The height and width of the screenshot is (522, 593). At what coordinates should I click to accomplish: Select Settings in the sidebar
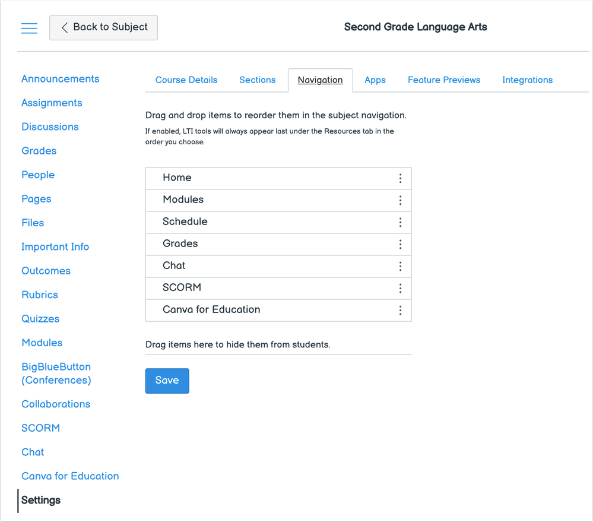tap(41, 500)
